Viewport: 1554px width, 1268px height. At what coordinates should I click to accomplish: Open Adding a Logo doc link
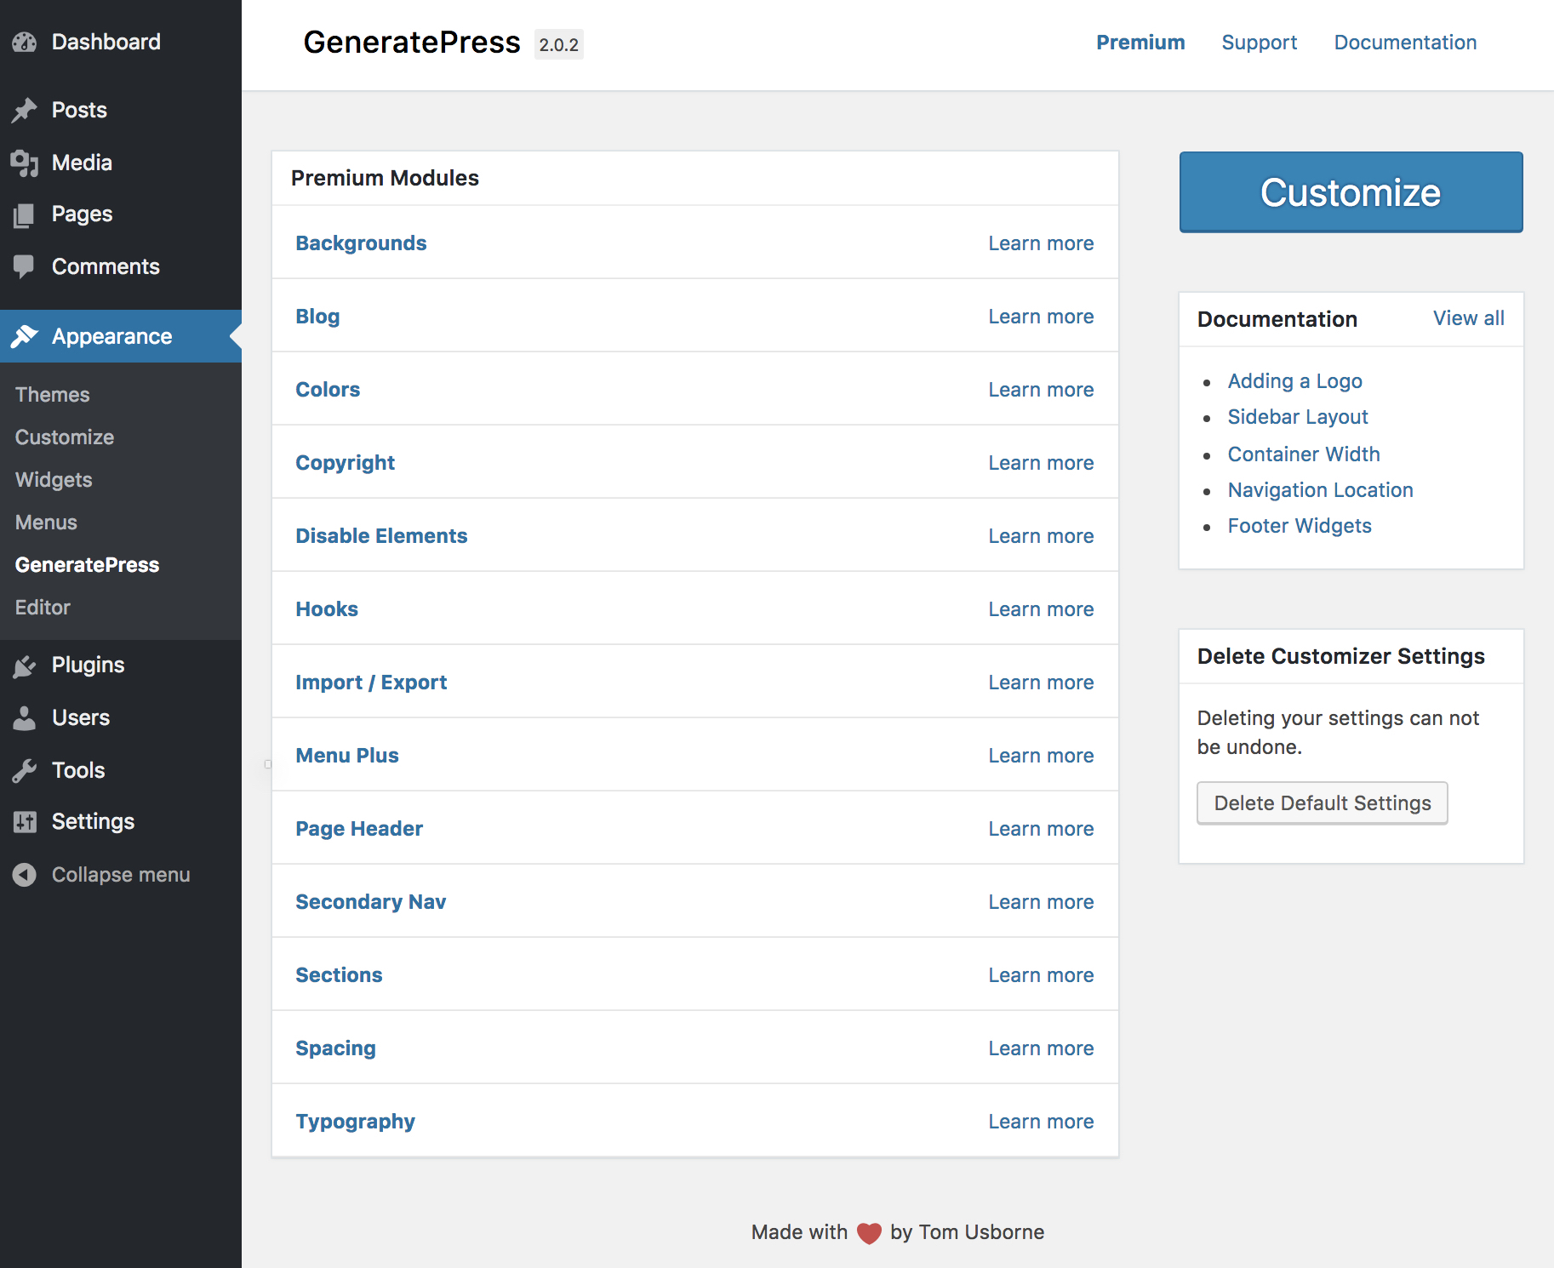click(1294, 381)
